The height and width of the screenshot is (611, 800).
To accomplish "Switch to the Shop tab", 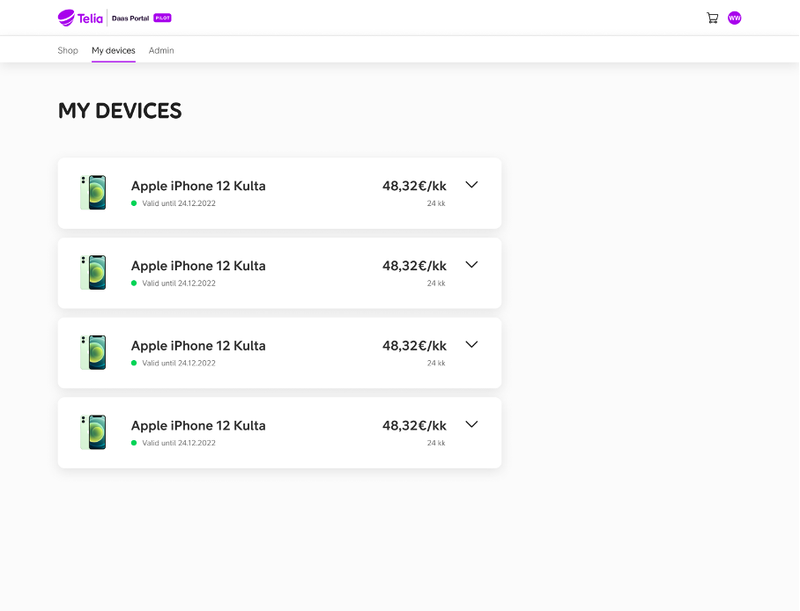I will coord(68,50).
